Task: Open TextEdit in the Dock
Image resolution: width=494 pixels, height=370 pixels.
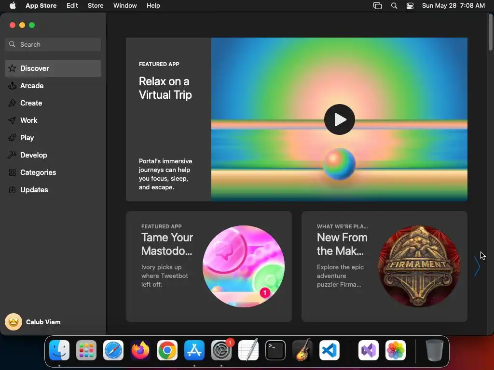Action: [x=248, y=350]
